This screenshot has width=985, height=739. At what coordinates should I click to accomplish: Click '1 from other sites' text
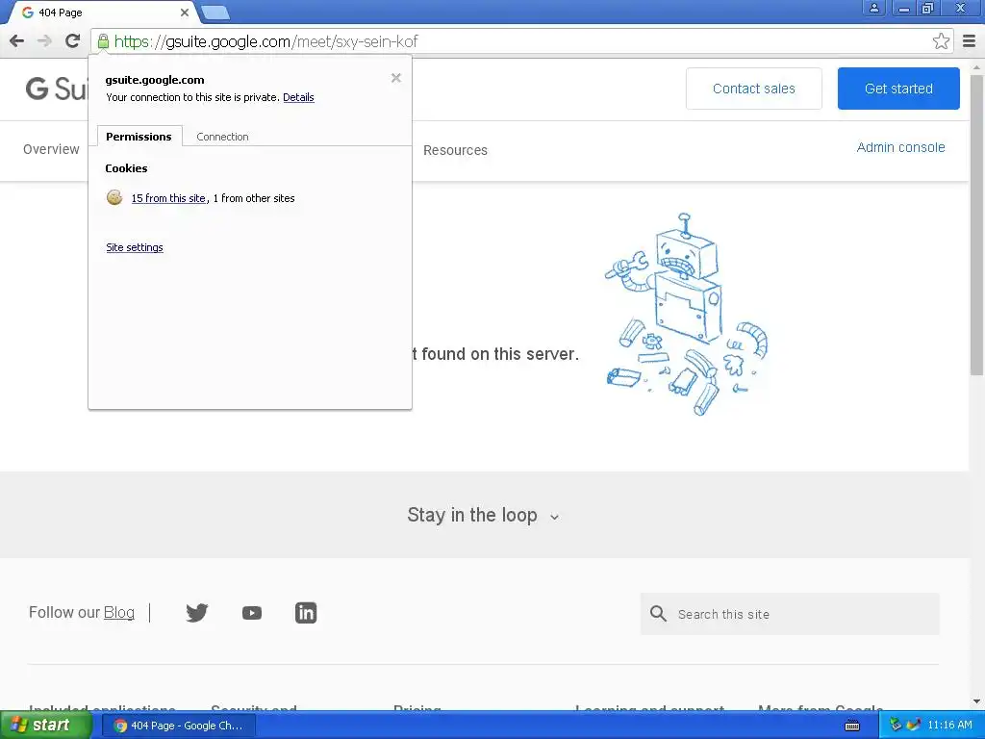254,198
